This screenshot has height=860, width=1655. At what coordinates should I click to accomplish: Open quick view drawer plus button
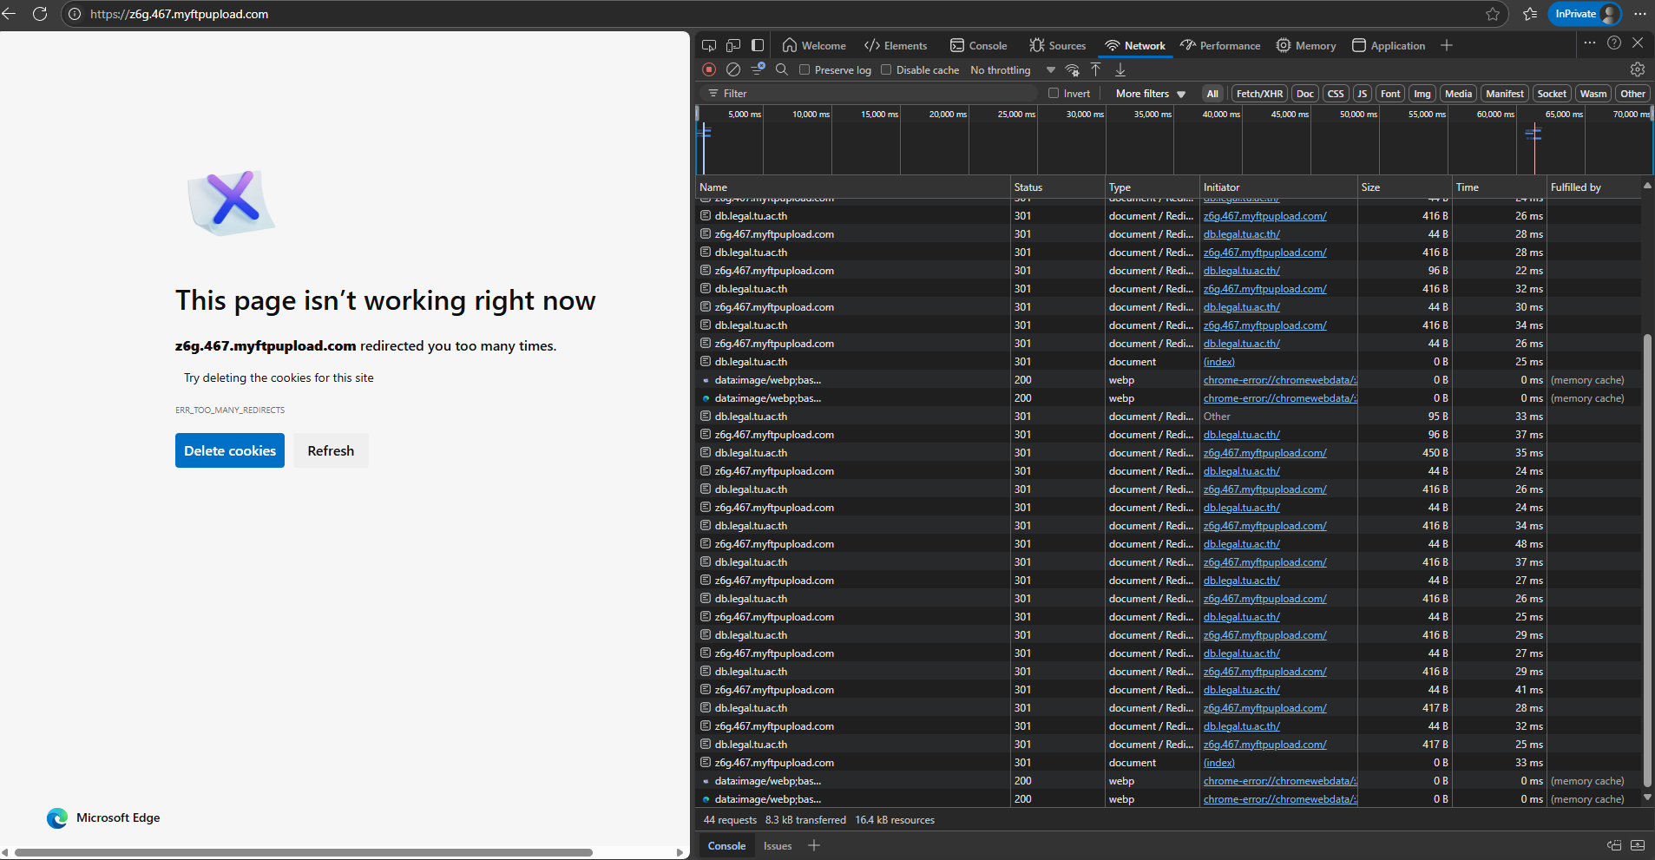coord(814,845)
